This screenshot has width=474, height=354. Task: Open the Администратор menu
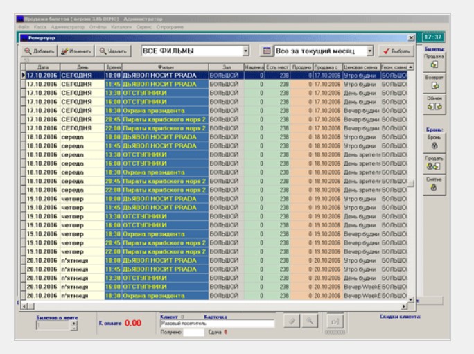[x=68, y=27]
